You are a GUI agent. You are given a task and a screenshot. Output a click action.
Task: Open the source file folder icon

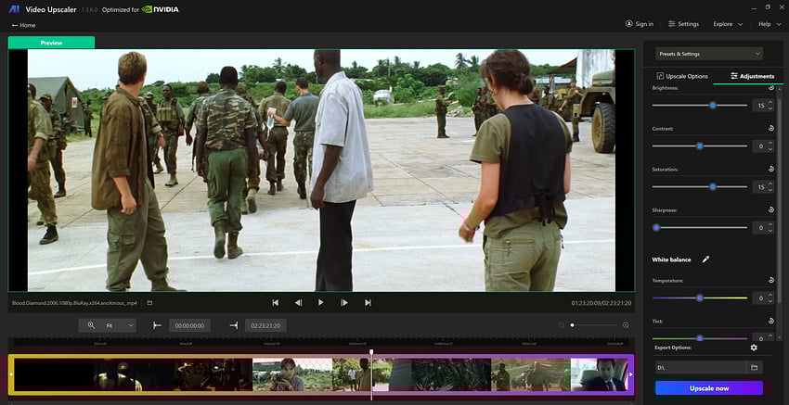[x=149, y=302]
